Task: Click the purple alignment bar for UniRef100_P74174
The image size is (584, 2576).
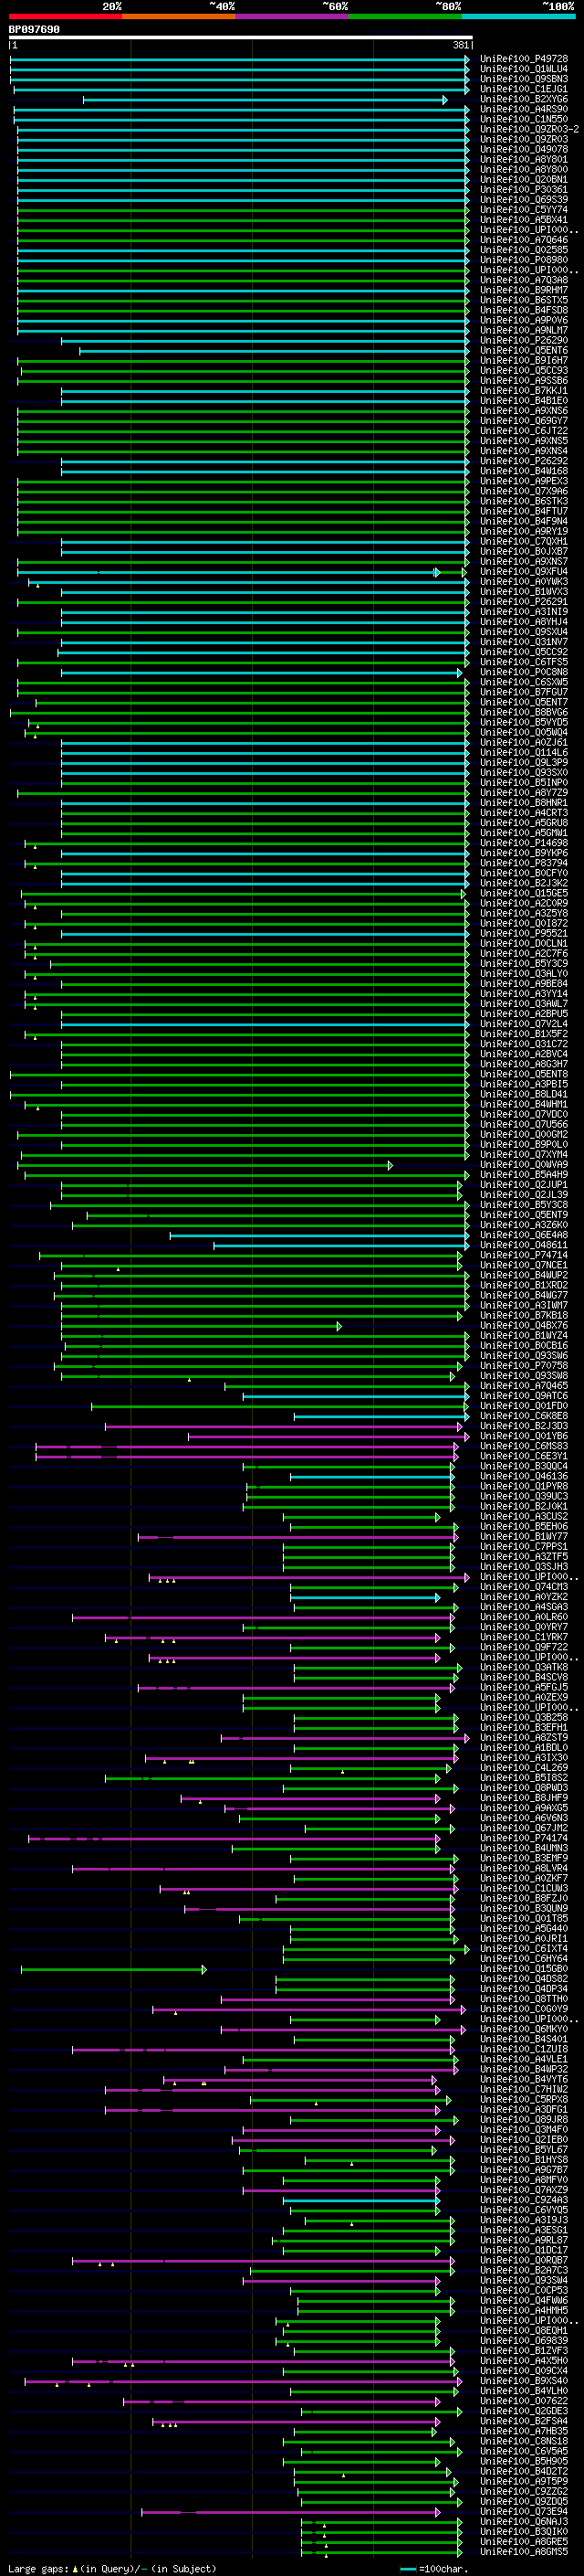Action: (235, 1838)
